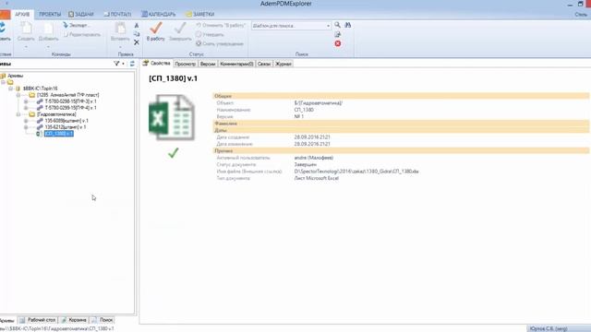This screenshot has width=591, height=332.
Task: Switch to the КАЛЕНДАРЬ ribbon tab
Action: tap(159, 15)
